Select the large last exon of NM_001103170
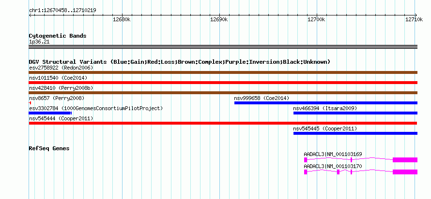Screen dimensions: 431x199 click(405, 172)
